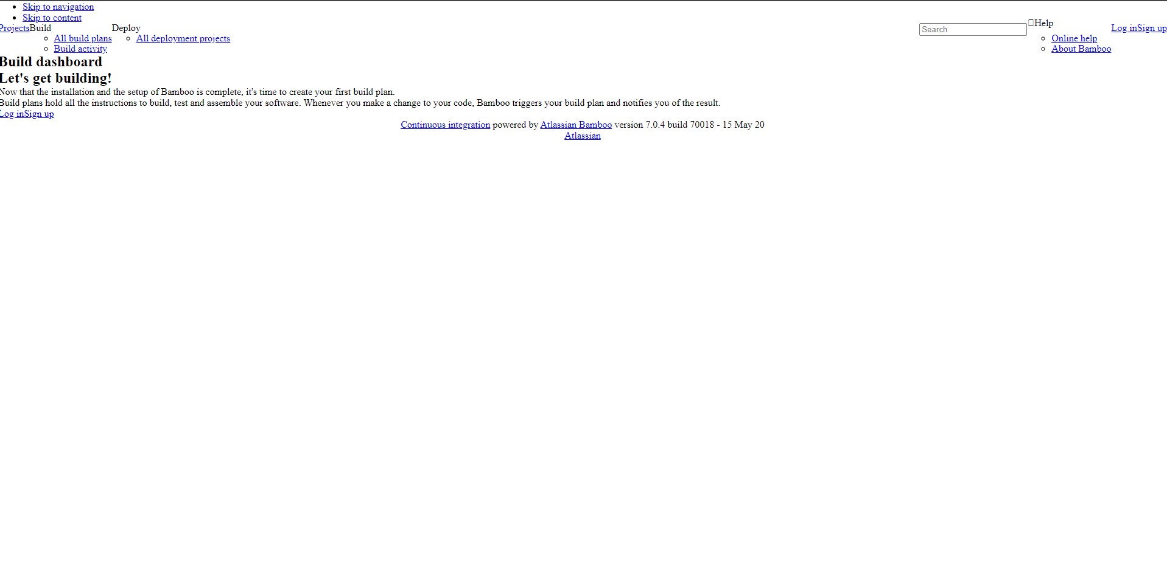The height and width of the screenshot is (568, 1167).
Task: Expand the Deploy menu
Action: [x=126, y=28]
